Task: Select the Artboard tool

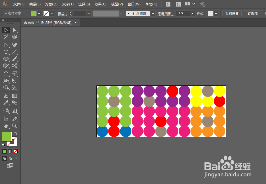Action: 6,119
